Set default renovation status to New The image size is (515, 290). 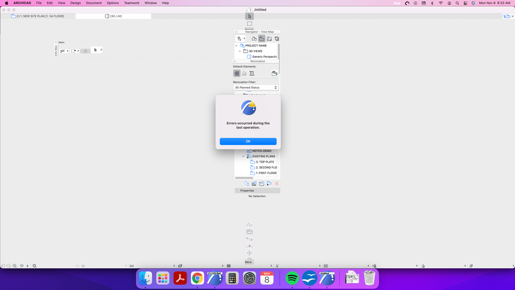[x=252, y=73]
